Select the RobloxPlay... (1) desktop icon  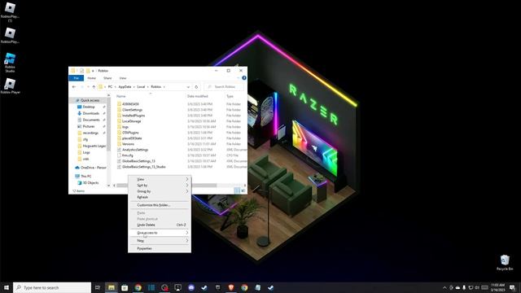point(10,11)
